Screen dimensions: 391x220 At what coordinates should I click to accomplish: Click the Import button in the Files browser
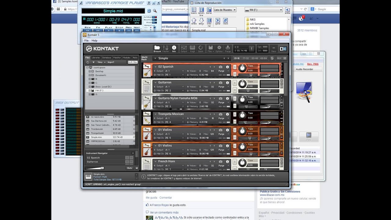[111, 62]
